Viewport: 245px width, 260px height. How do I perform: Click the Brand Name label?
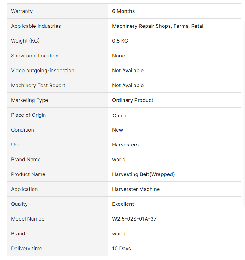click(x=26, y=159)
